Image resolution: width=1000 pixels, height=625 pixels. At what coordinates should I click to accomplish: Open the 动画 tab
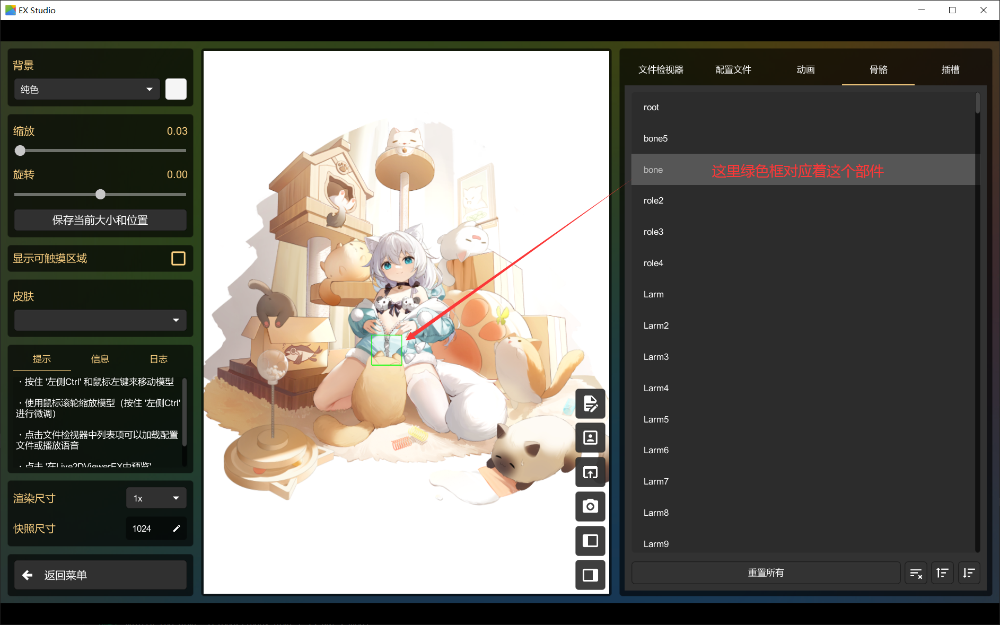coord(806,69)
